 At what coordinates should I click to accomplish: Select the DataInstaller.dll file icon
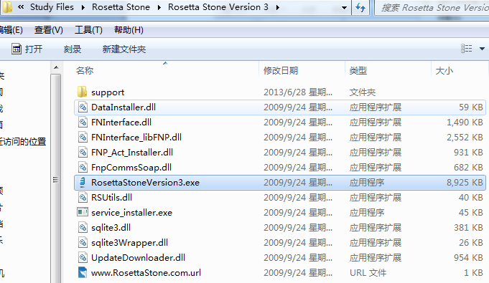pyautogui.click(x=83, y=107)
